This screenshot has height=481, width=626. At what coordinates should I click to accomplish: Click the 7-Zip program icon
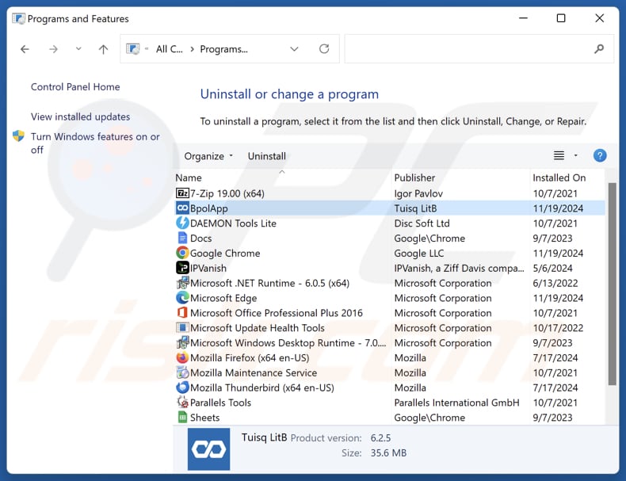[182, 193]
